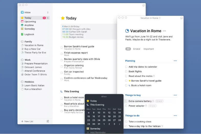Tick the Get car inspected checkbox
Image resolution: width=201 pixels, height=134 pixels.
tap(62, 73)
